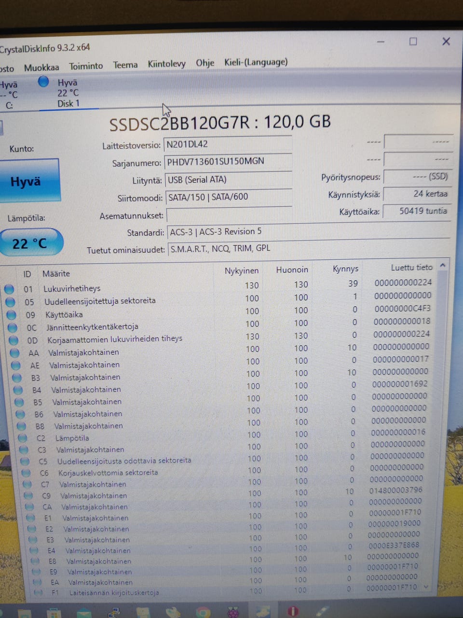Click the status icon for ID C2 Lämpötila
This screenshot has width=463, height=618.
coord(23,438)
